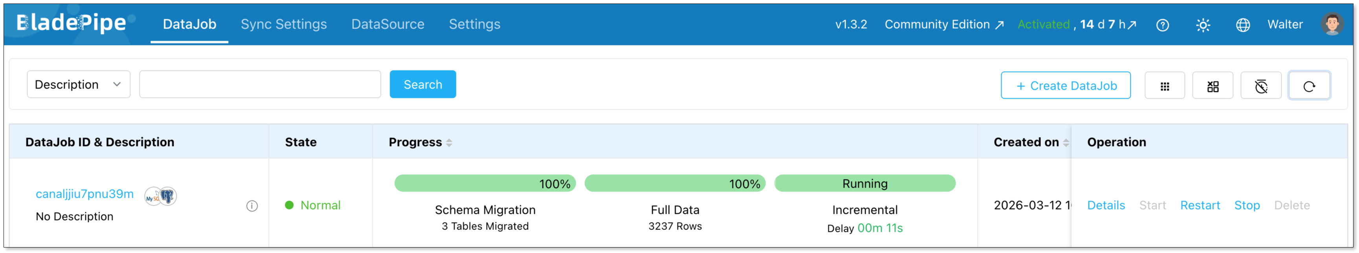The width and height of the screenshot is (1359, 253).
Task: Click the help question mark icon
Action: click(x=1162, y=25)
